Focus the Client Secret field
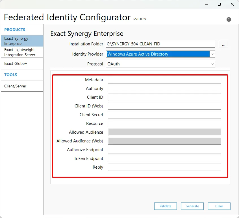 tap(164, 115)
